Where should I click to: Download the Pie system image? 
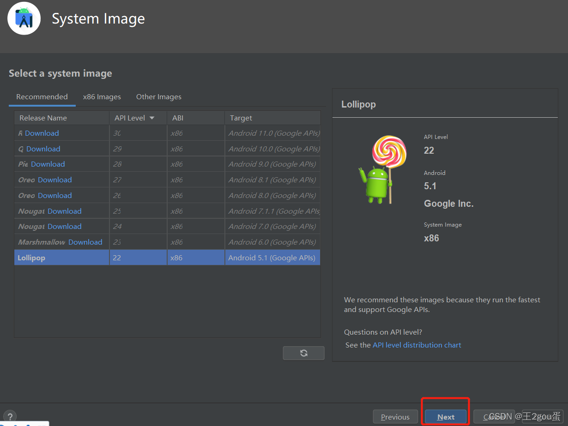pyautogui.click(x=48, y=164)
